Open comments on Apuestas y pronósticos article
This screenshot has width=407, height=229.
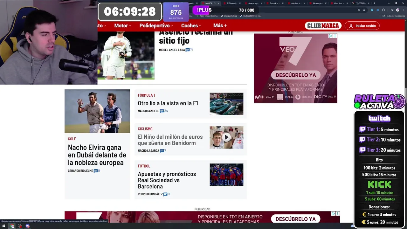point(165,194)
